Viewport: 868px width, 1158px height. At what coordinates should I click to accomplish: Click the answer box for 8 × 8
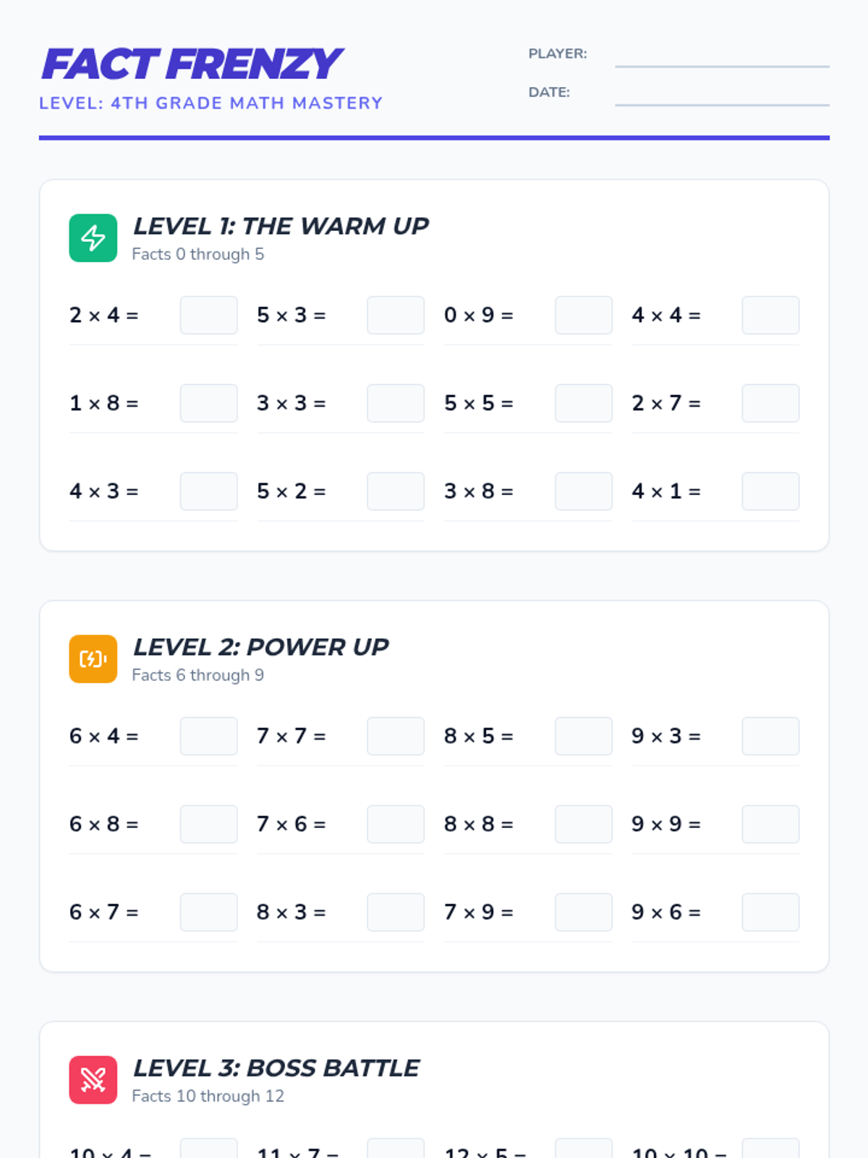[583, 824]
